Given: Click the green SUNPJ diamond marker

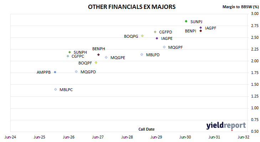Looking at the screenshot, I should click(x=186, y=21).
